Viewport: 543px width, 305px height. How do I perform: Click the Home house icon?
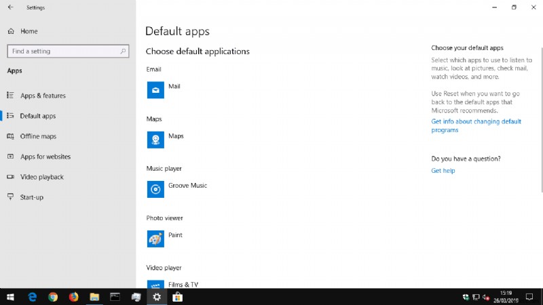click(11, 31)
